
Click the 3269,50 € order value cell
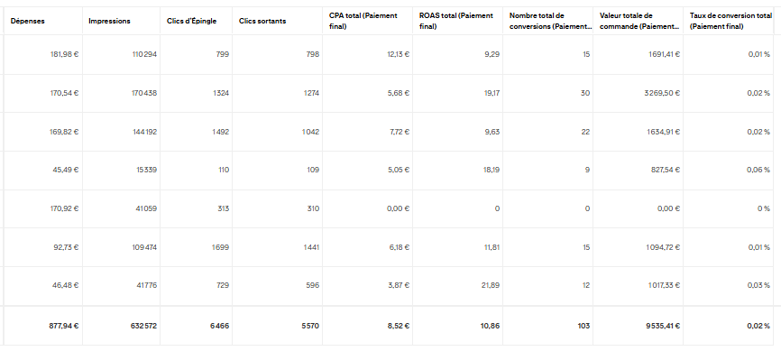(x=661, y=93)
